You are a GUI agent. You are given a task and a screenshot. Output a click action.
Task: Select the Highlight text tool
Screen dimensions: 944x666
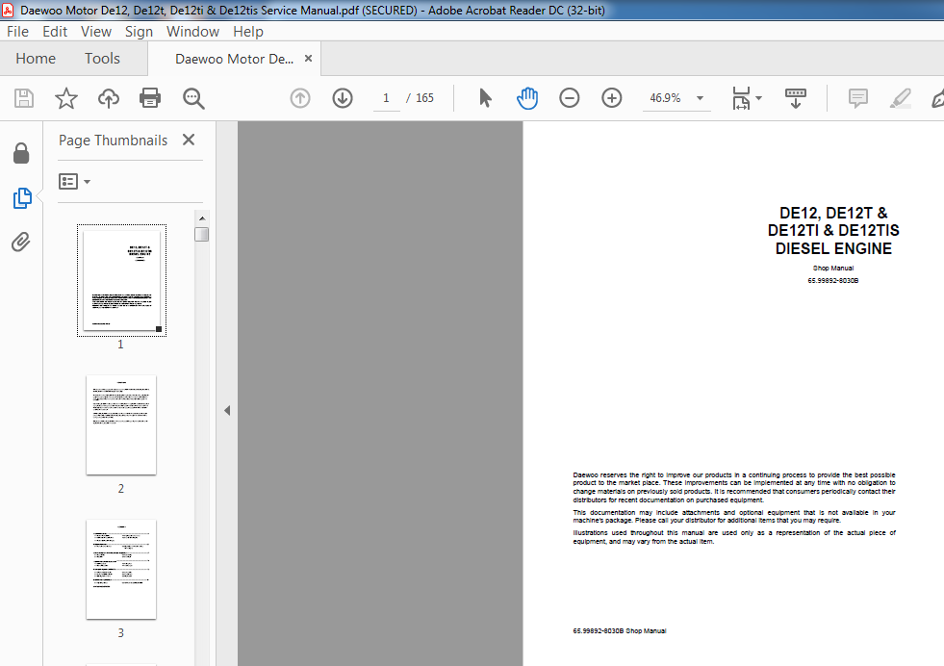(x=900, y=98)
